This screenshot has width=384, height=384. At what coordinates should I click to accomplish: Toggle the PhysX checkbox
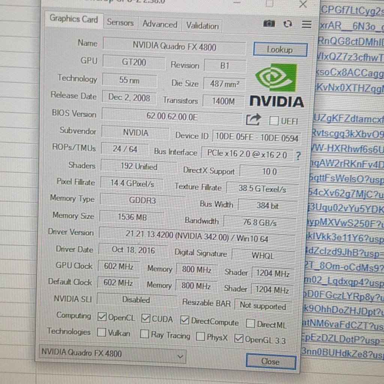click(200, 336)
